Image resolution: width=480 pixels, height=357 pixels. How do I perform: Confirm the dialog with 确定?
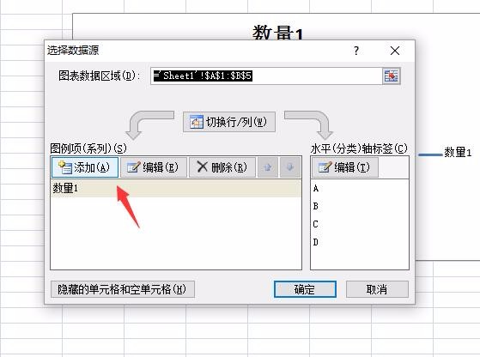click(x=305, y=289)
